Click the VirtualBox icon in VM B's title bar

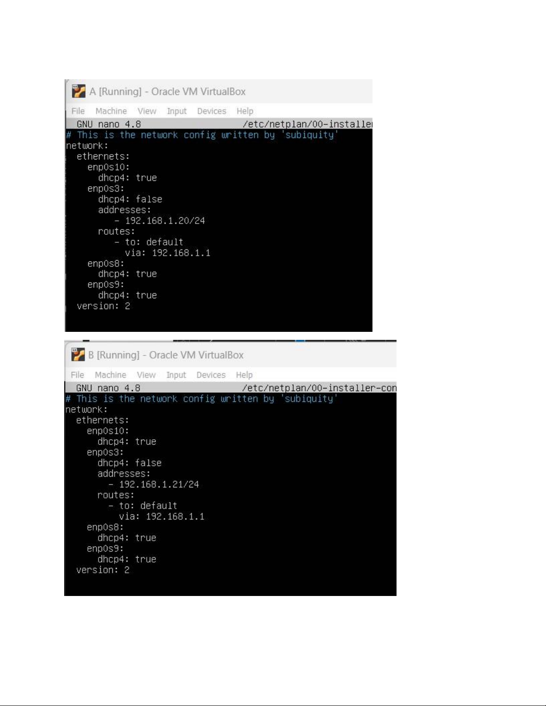(78, 355)
